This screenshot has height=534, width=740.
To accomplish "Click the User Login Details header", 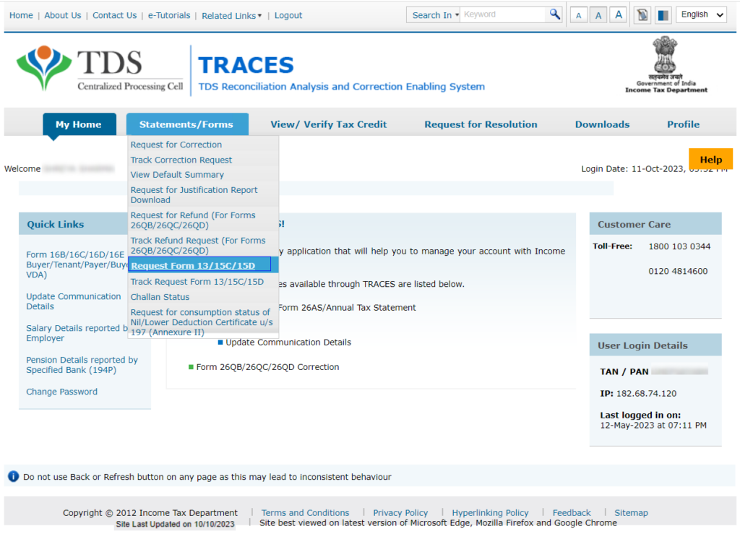I will 655,345.
